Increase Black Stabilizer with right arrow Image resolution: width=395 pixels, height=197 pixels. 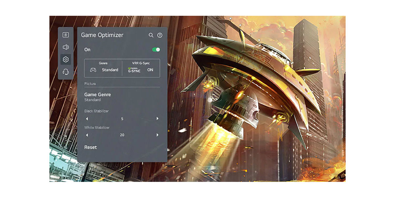click(157, 119)
